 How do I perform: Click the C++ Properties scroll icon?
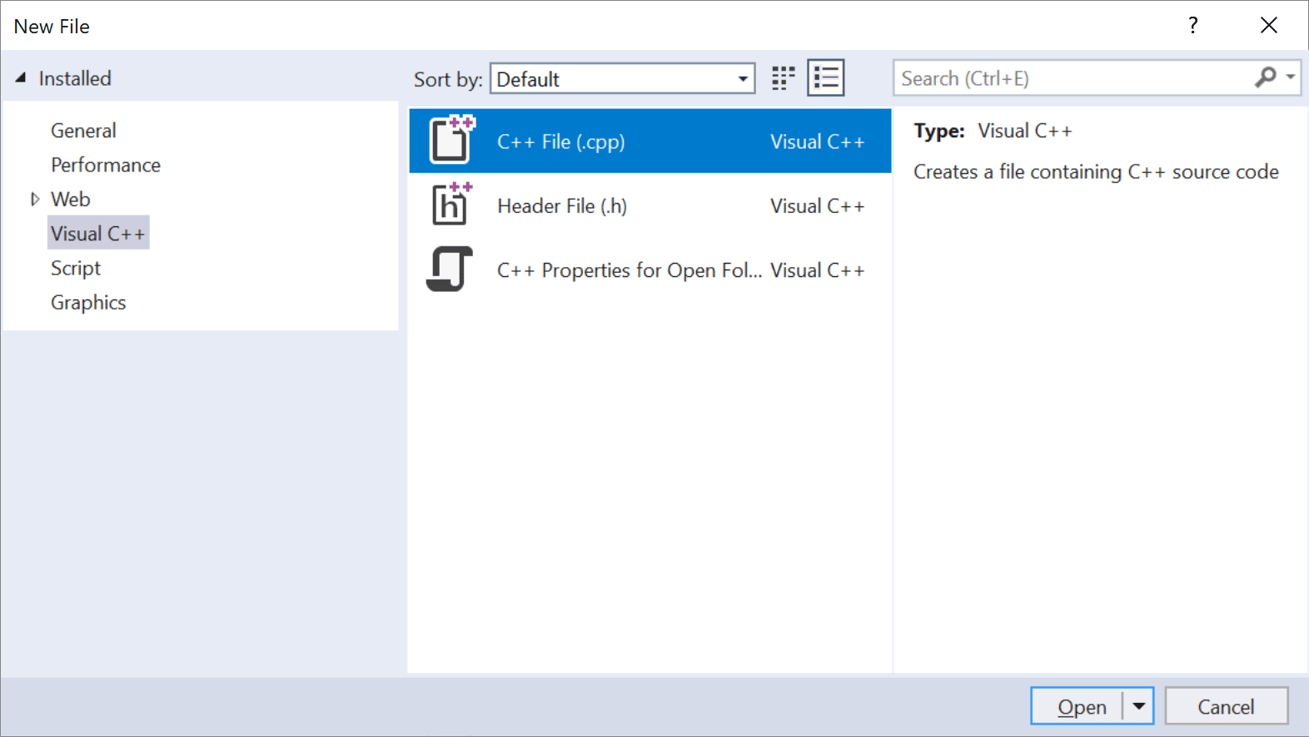pyautogui.click(x=450, y=269)
